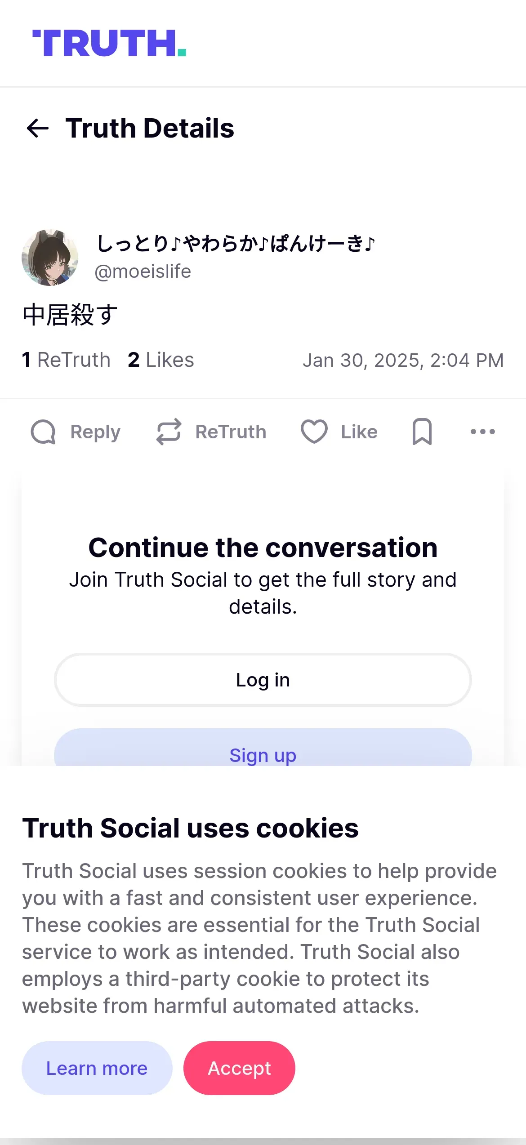This screenshot has height=1145, width=526.
Task: Click the Jan 30, 2025 timestamp
Action: [403, 361]
